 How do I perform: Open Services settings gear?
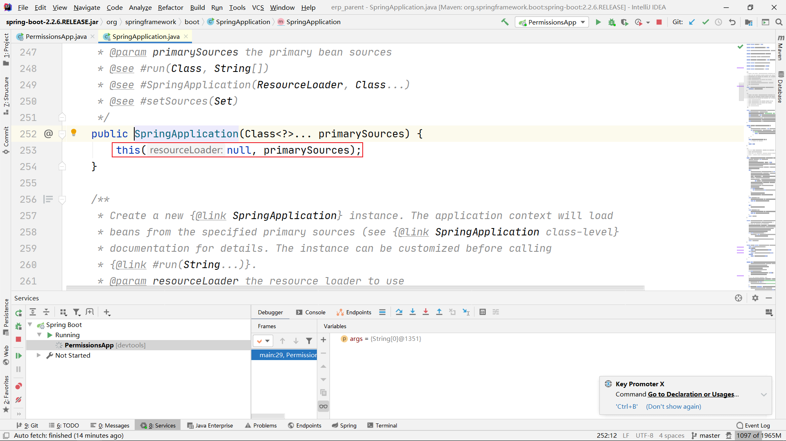[755, 298]
